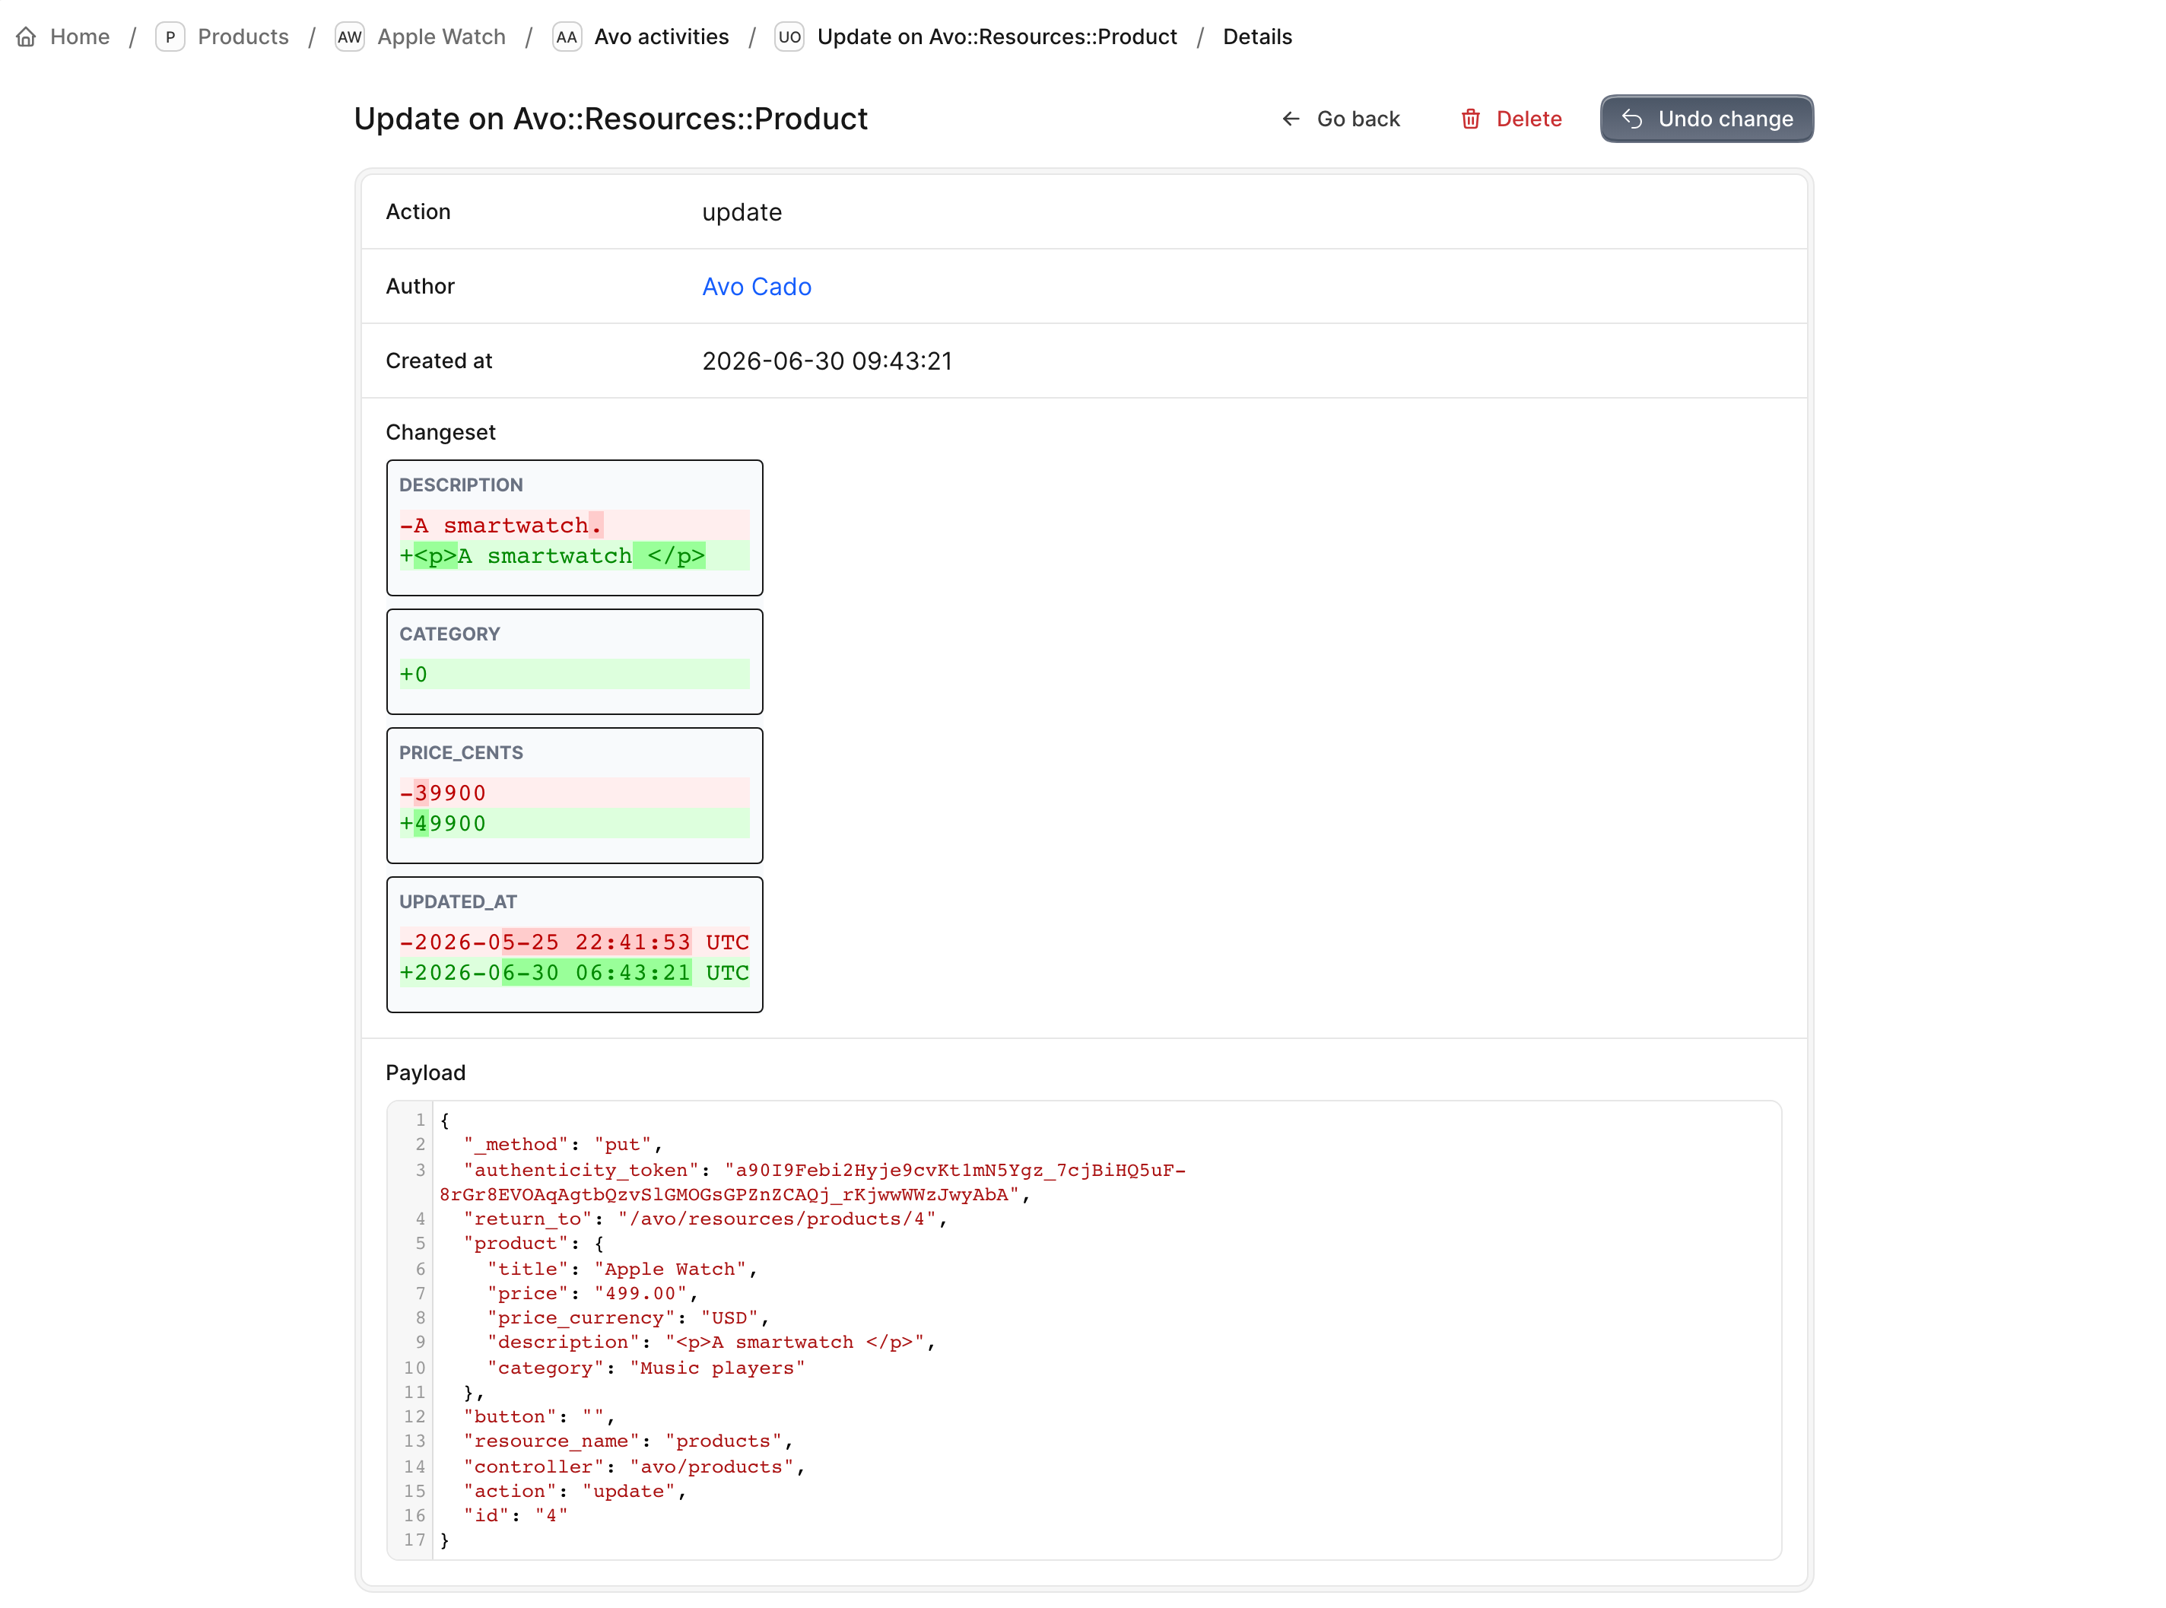2166x1608 pixels.
Task: Click the Created at timestamp 2026-06-30 09:43:21
Action: [827, 361]
